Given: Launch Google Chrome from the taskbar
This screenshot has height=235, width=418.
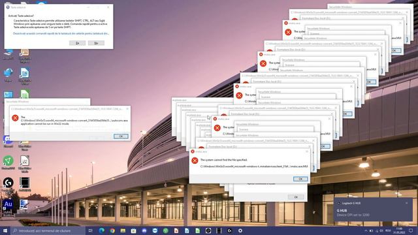Looking at the screenshot, I should click(x=112, y=230).
